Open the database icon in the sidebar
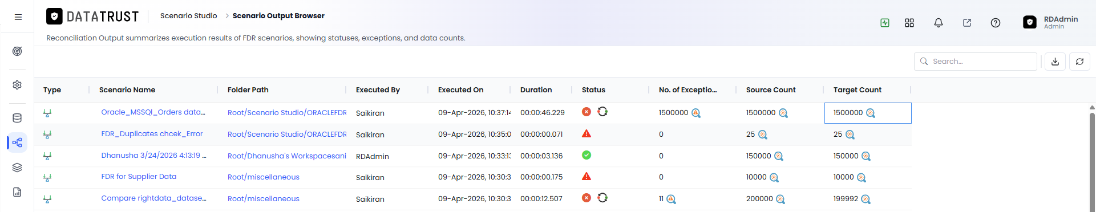Screen dimensions: 1096x212 17,118
